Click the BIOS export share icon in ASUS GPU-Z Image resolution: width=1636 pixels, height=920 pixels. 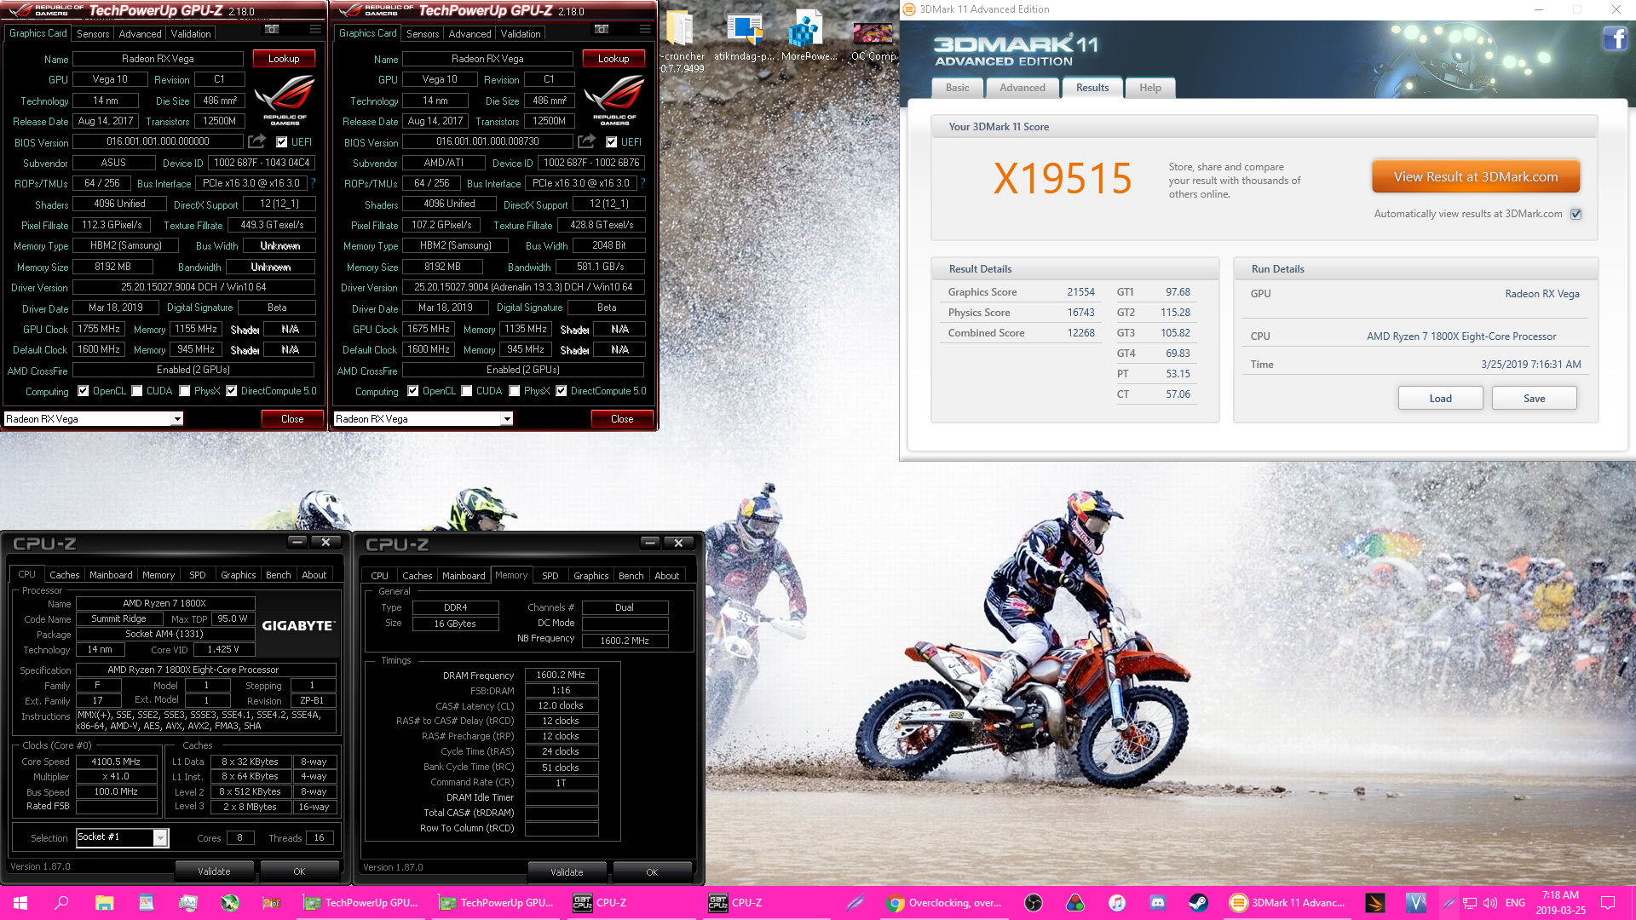(256, 141)
